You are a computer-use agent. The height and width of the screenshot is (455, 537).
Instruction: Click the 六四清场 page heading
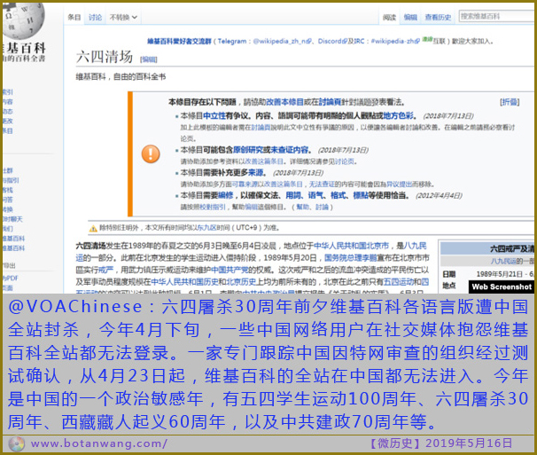point(104,57)
